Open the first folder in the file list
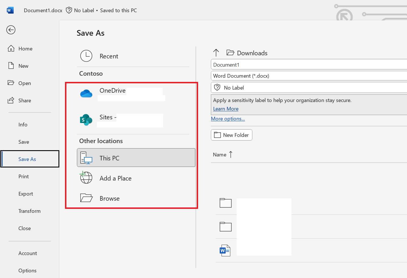Image resolution: width=407 pixels, height=278 pixels. [x=226, y=203]
